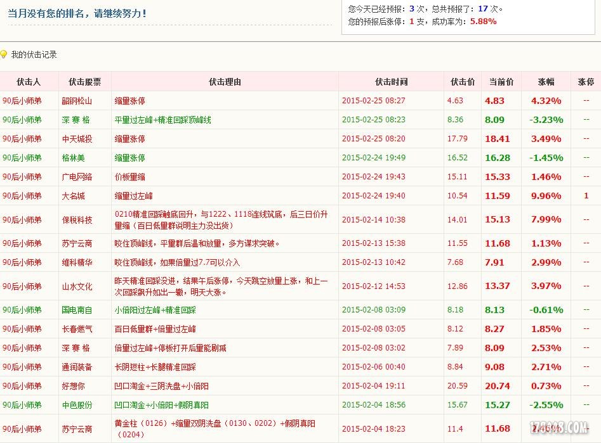Click the timestamp 2015-02-12 14:53
Screen dimensions: 601x443
pos(374,286)
